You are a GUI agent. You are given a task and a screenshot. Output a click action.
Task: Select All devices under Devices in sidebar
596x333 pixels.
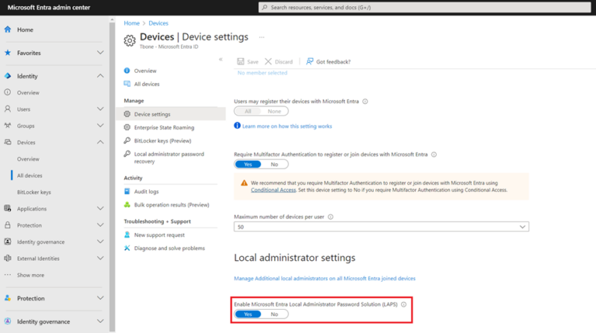29,175
